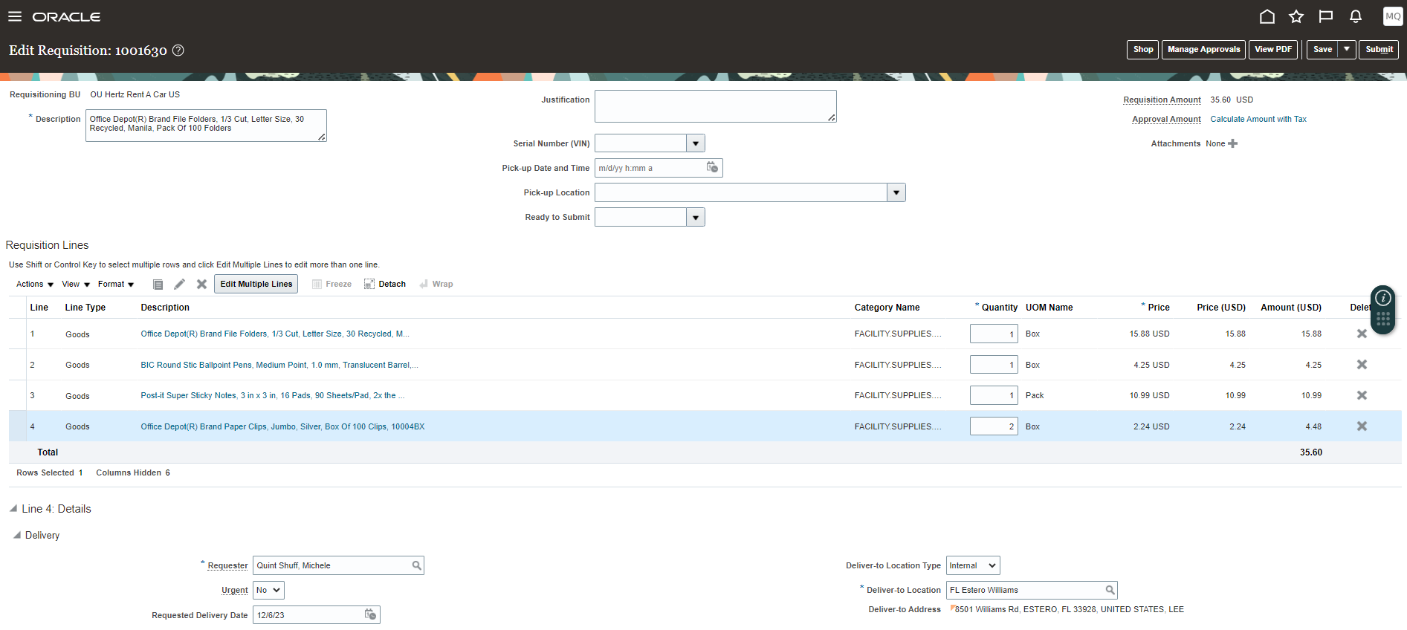Edit the quantity field for line 2
1407x630 pixels.
(994, 365)
